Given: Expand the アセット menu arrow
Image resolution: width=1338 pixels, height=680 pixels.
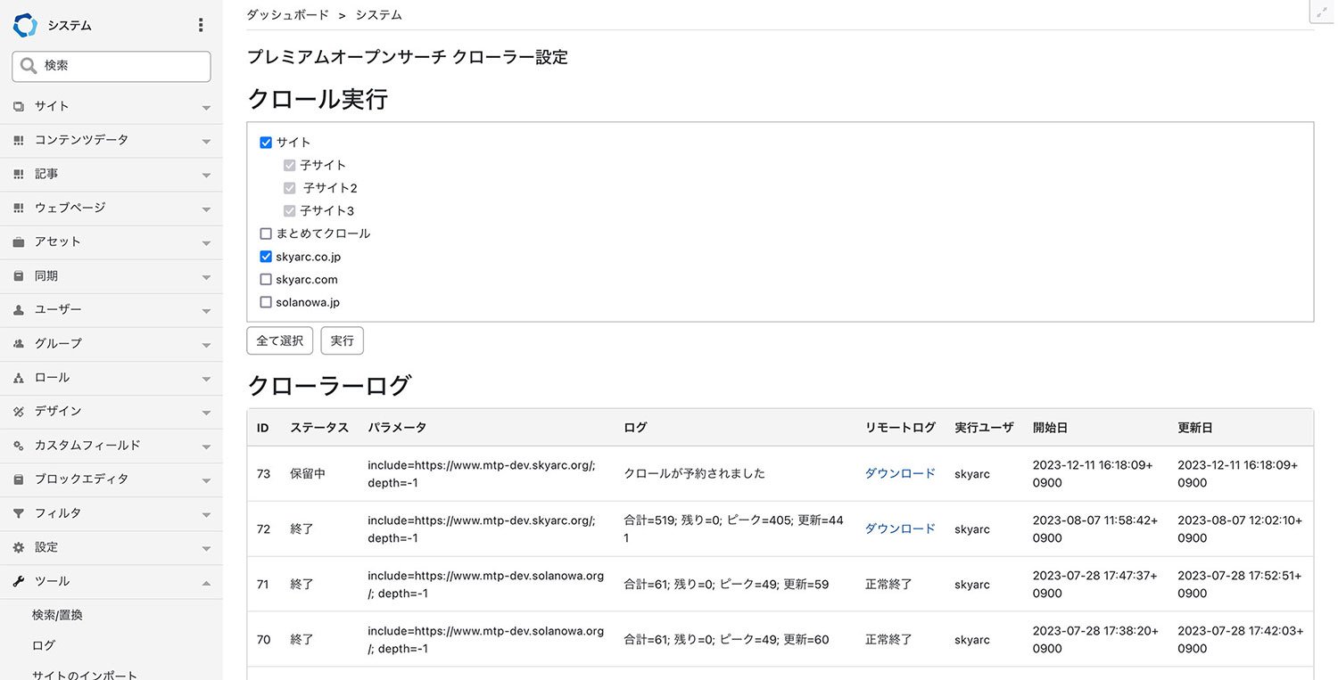Looking at the screenshot, I should point(206,242).
